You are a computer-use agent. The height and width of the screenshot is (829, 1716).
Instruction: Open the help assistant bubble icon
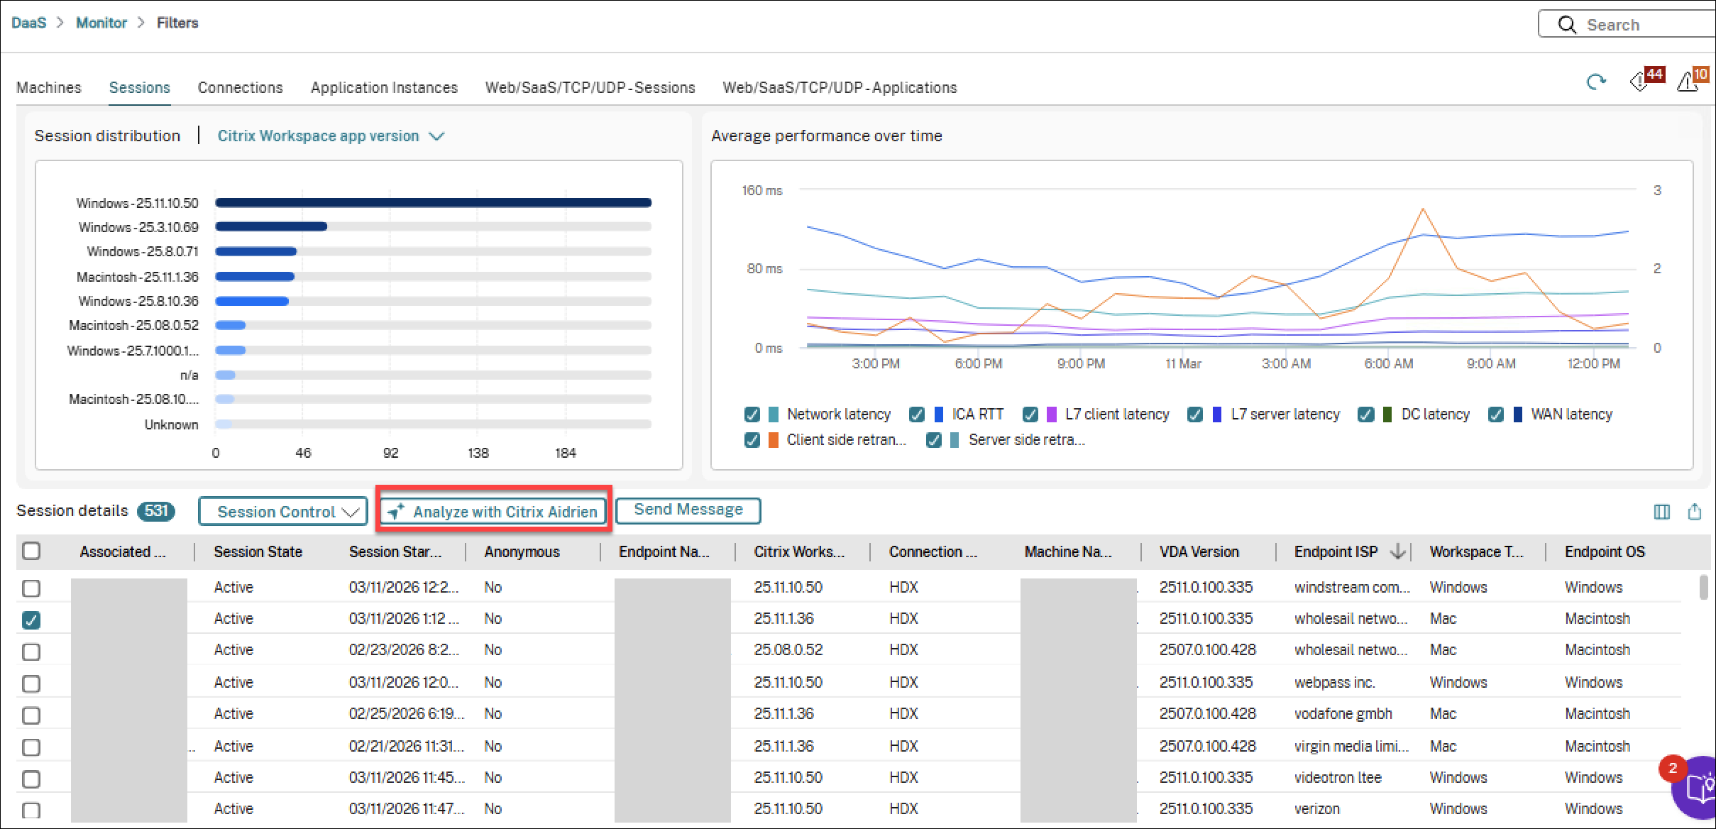click(1698, 788)
